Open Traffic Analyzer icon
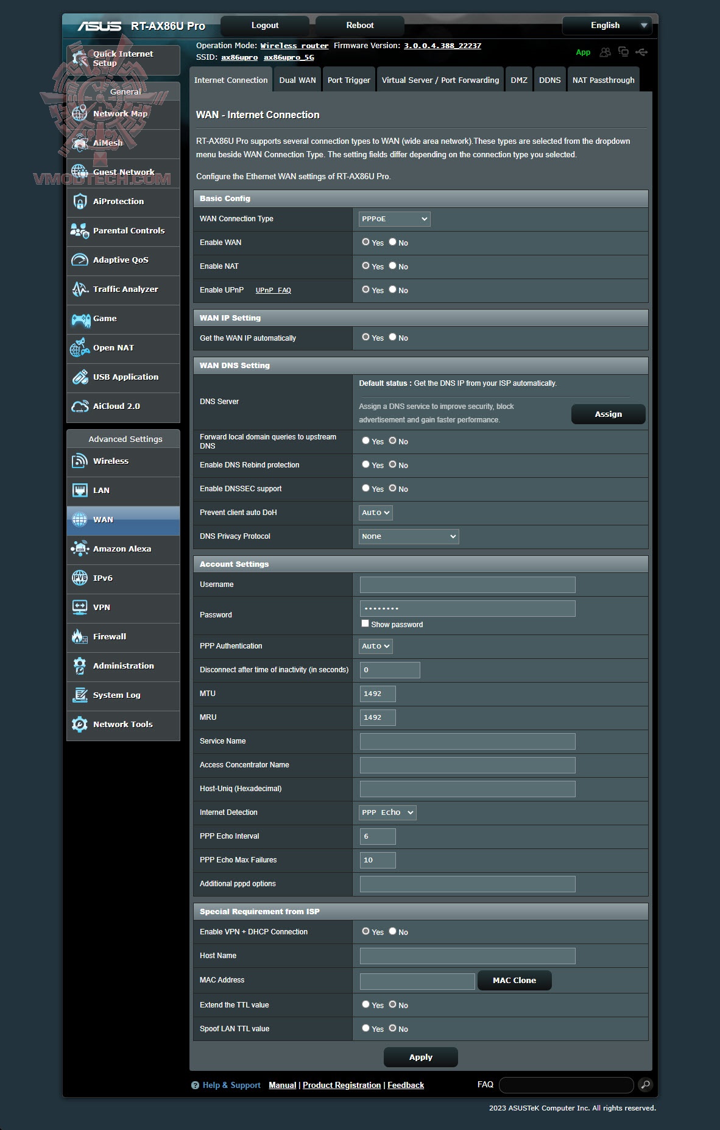This screenshot has width=720, height=1130. [80, 289]
